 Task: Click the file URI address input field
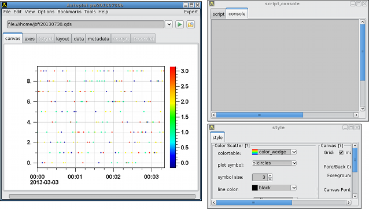pyautogui.click(x=86, y=24)
